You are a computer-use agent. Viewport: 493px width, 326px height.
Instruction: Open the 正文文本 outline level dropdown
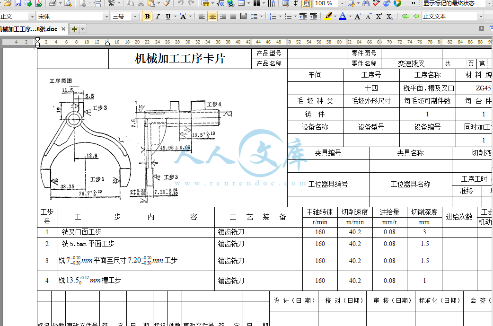pos(480,17)
